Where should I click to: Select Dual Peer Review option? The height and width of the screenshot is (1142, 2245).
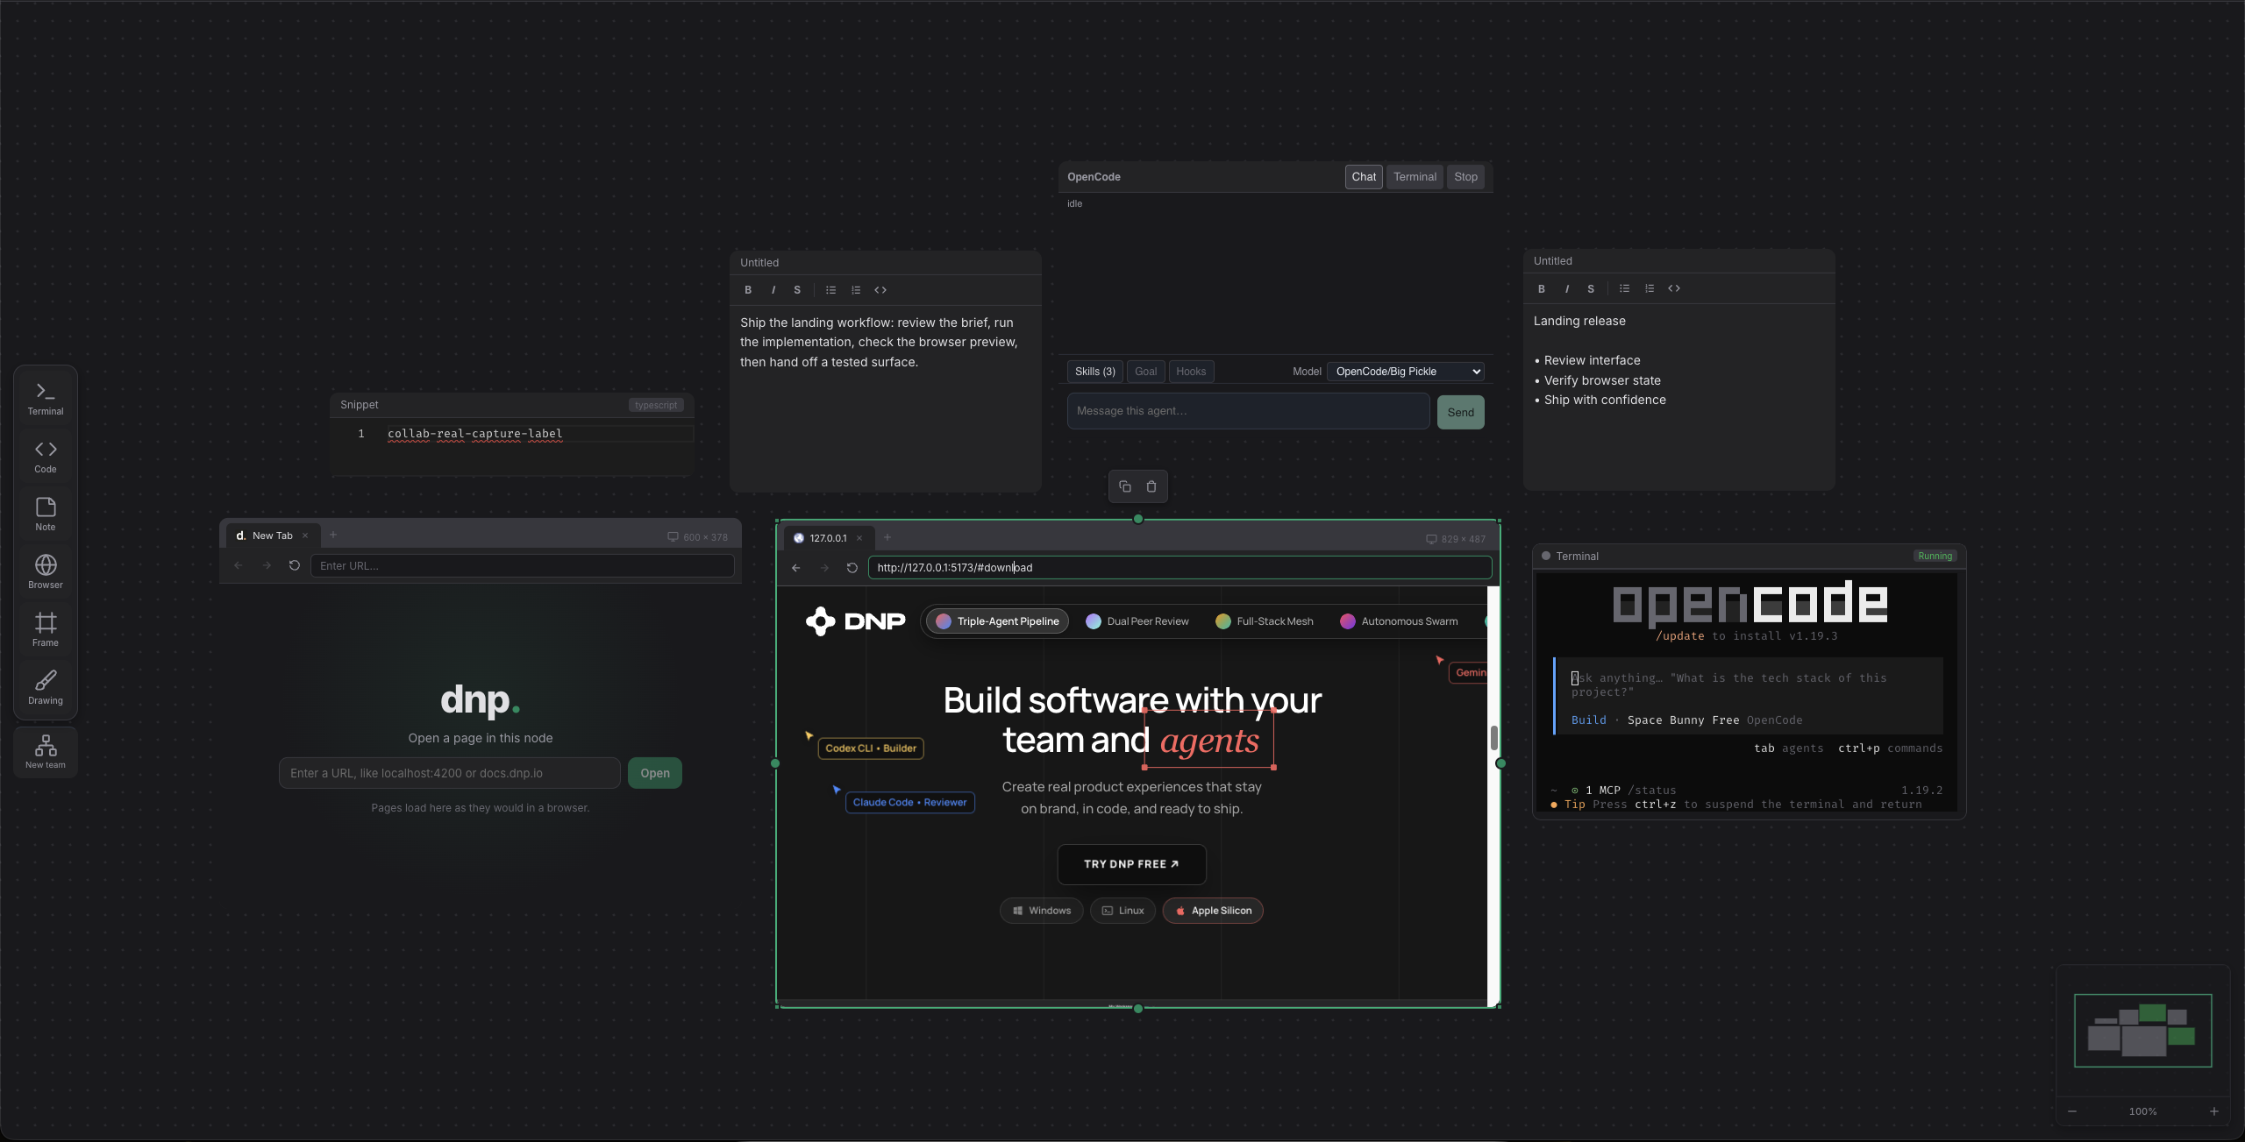1137,621
